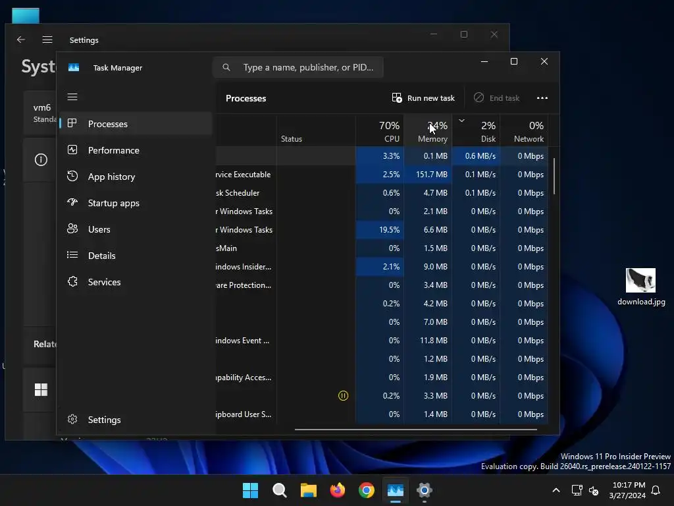Click the Details list icon
The width and height of the screenshot is (674, 506).
[x=72, y=255]
